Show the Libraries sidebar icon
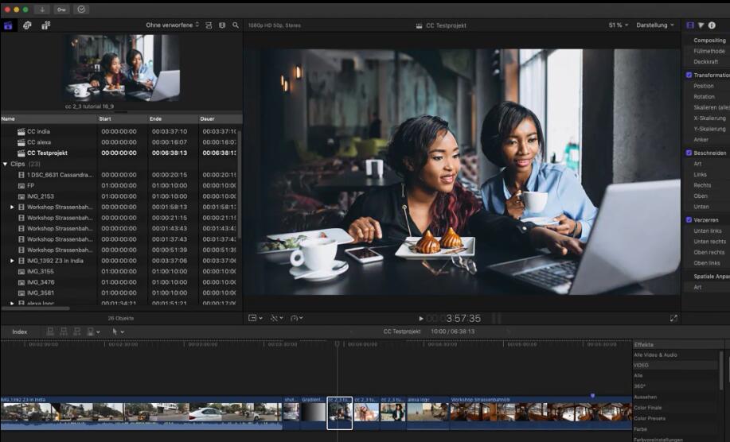The image size is (730, 442). (x=9, y=25)
